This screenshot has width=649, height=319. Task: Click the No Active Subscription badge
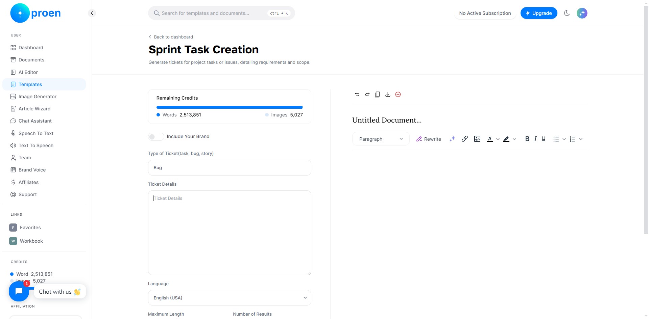(485, 13)
